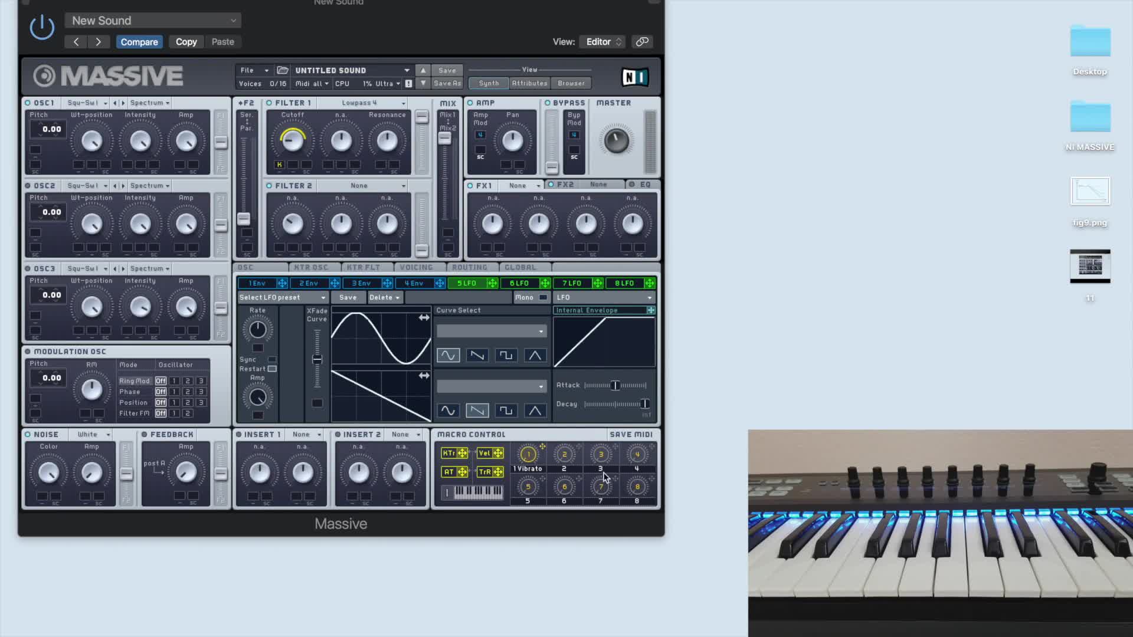
Task: Click the plugin power bypass icon
Action: (42, 27)
